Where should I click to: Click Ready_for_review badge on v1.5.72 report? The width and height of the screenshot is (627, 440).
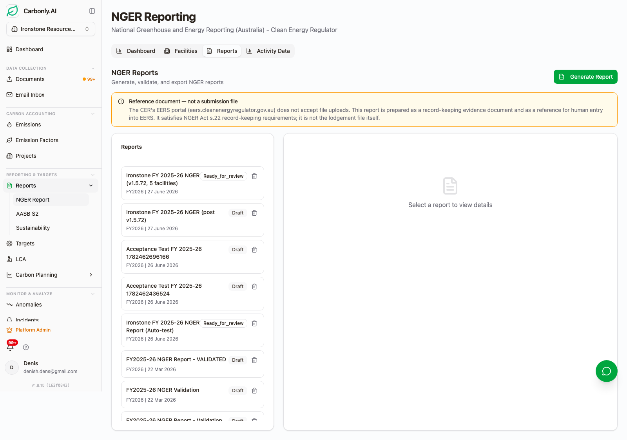click(x=223, y=176)
